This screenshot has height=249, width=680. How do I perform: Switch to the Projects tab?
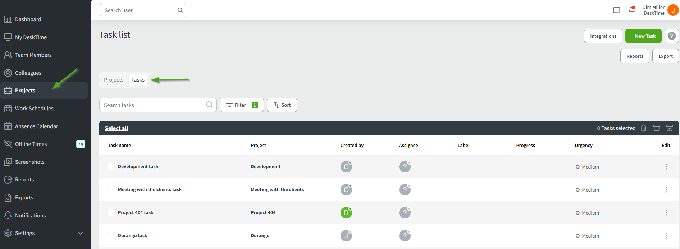pyautogui.click(x=114, y=80)
